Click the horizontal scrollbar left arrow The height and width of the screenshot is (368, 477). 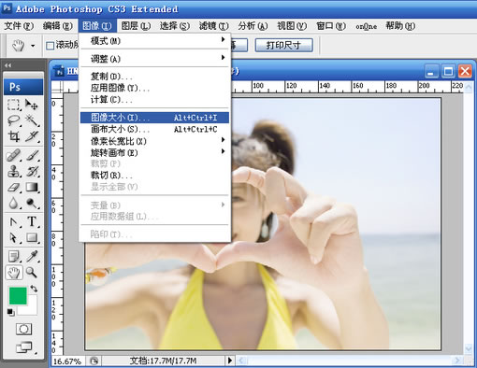click(242, 361)
